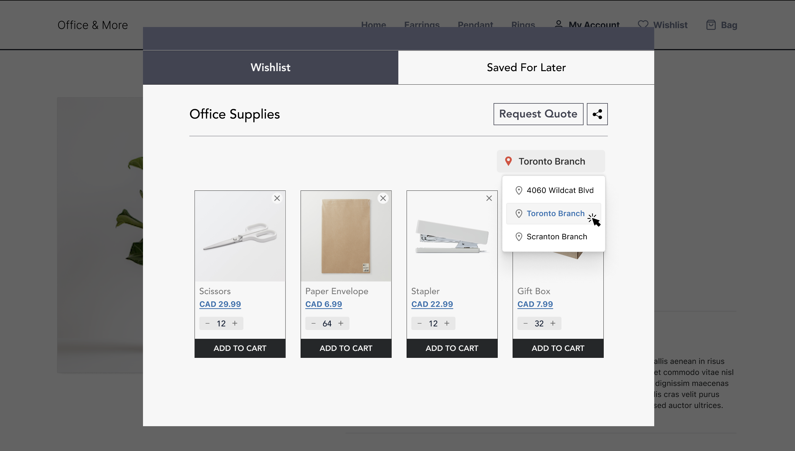
Task: Switch to the Saved For Later tab
Action: click(x=526, y=67)
